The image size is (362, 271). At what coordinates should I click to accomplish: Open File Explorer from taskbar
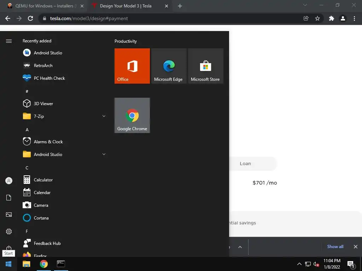coord(26,264)
